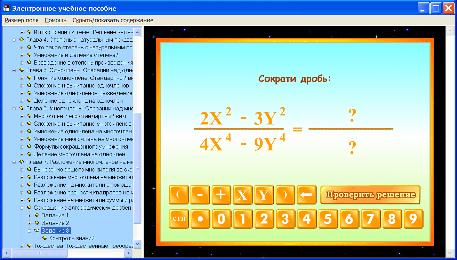Click the numerator question mark field

tap(352, 116)
